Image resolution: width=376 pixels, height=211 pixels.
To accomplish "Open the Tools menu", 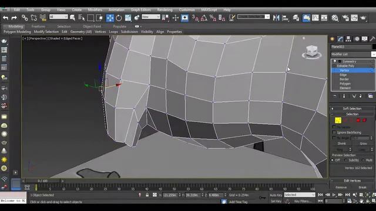I will tap(30, 10).
